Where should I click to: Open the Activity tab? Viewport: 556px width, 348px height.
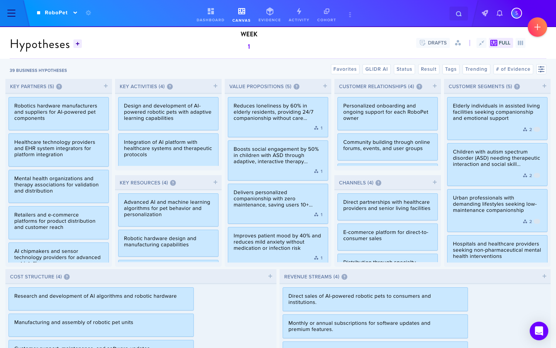(x=299, y=15)
